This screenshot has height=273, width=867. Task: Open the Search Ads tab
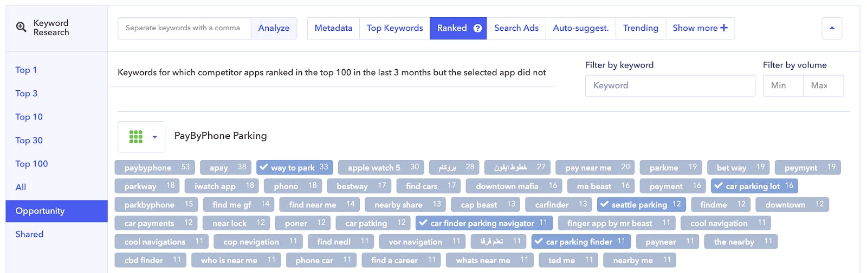point(516,28)
